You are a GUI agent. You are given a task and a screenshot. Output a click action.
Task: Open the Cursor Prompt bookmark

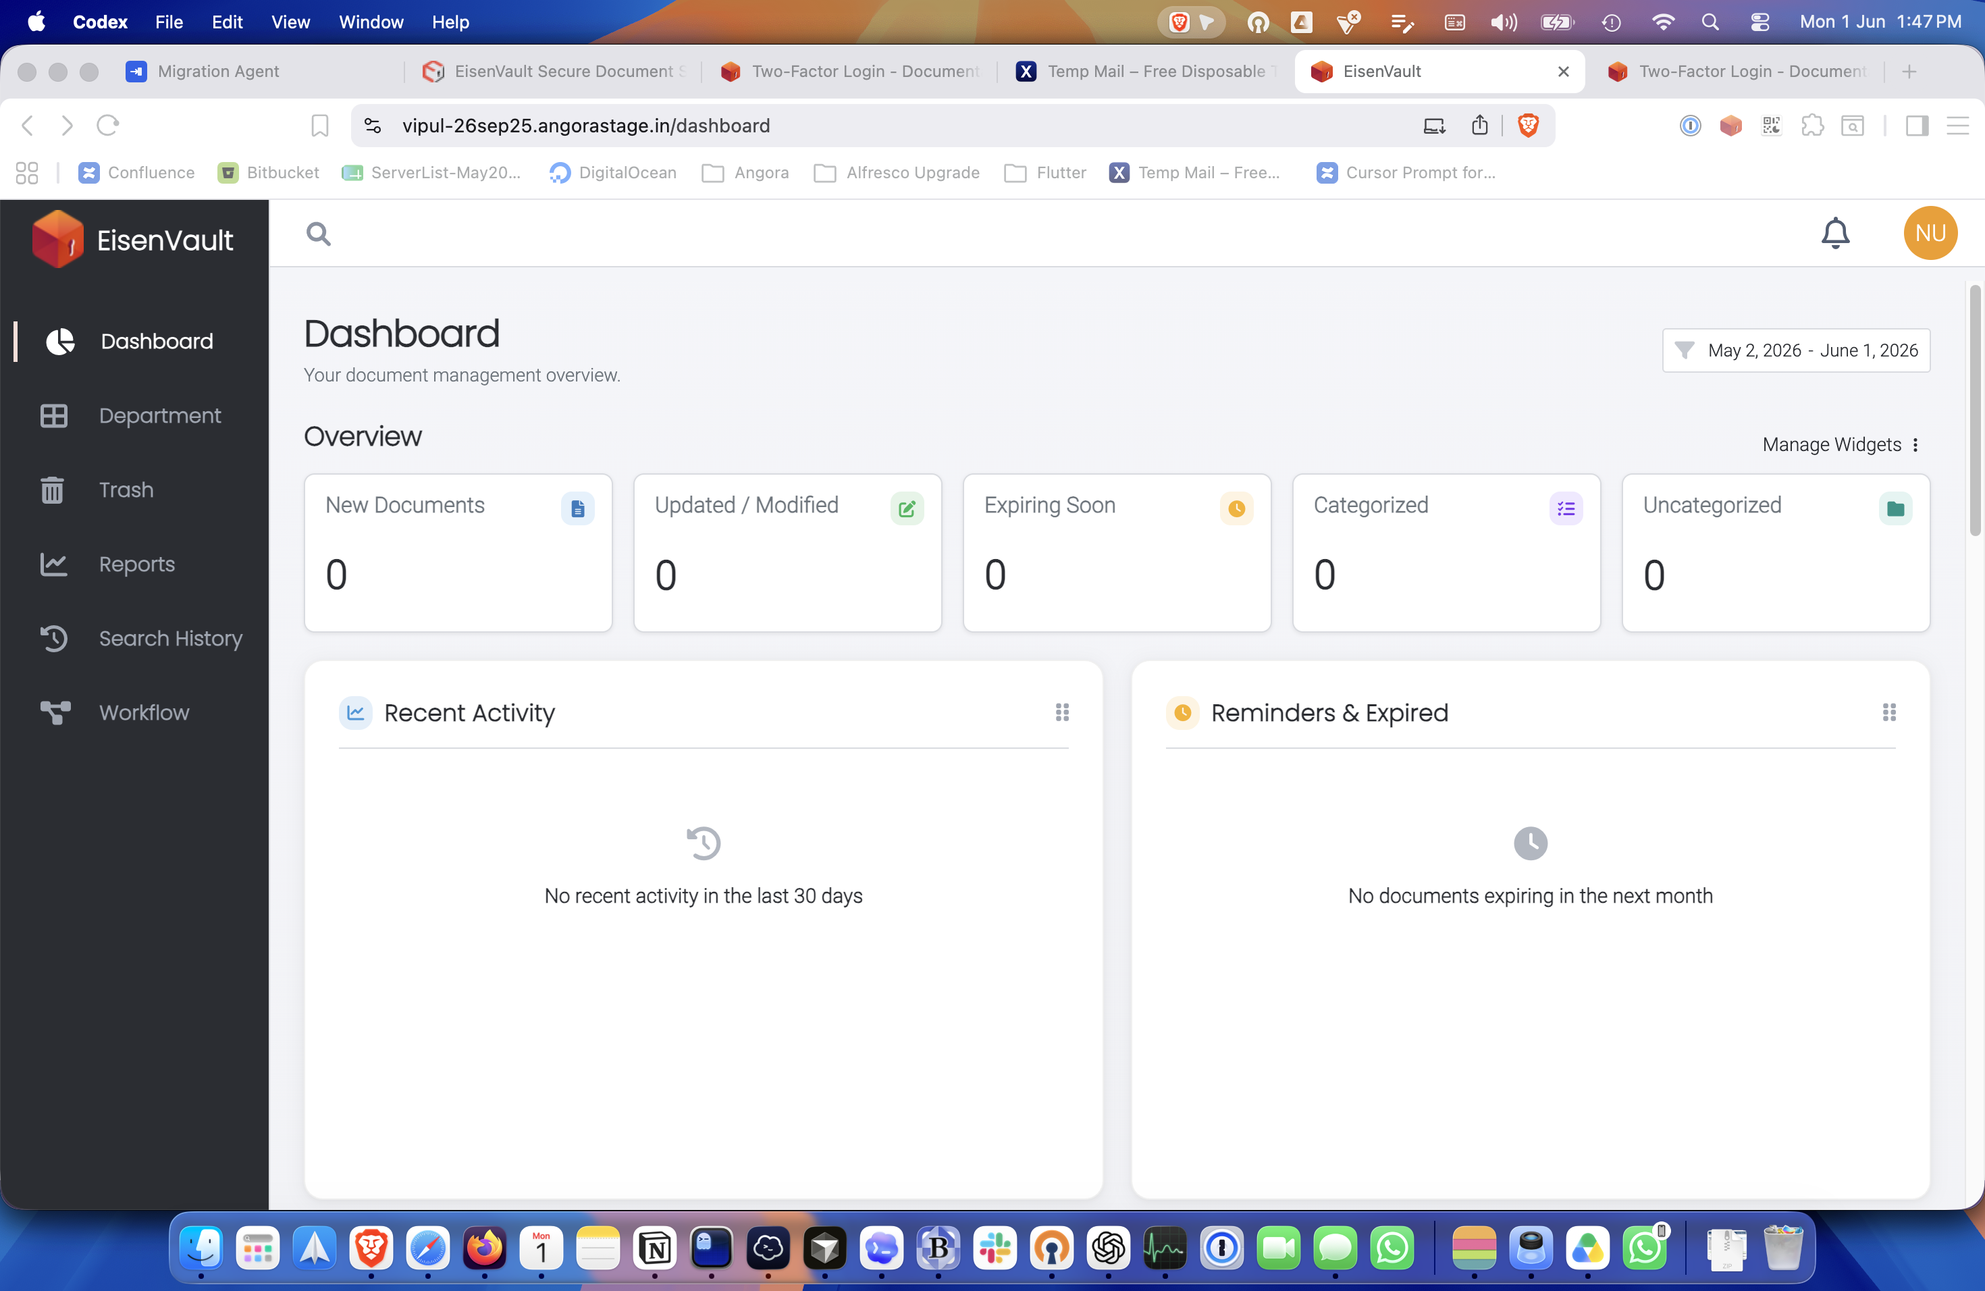click(1406, 173)
